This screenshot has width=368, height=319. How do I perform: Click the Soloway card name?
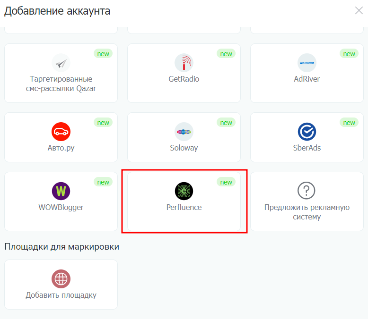pos(184,148)
